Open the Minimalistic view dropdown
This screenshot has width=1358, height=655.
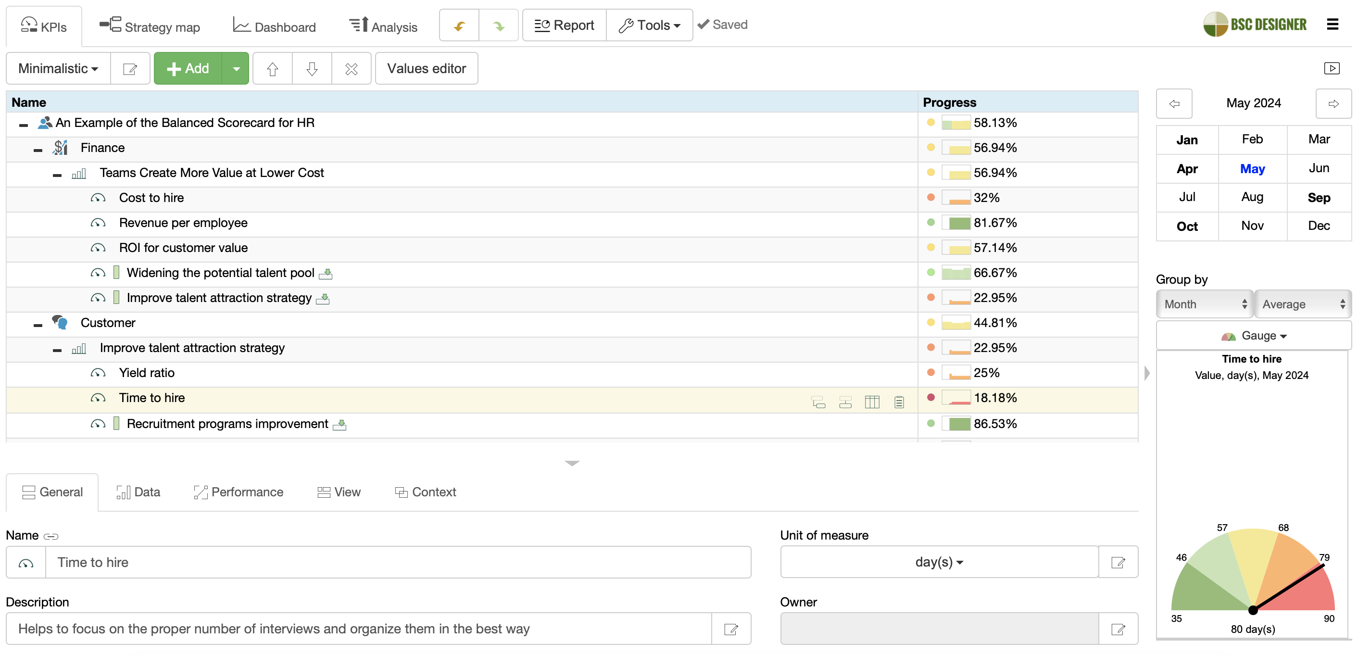(58, 69)
